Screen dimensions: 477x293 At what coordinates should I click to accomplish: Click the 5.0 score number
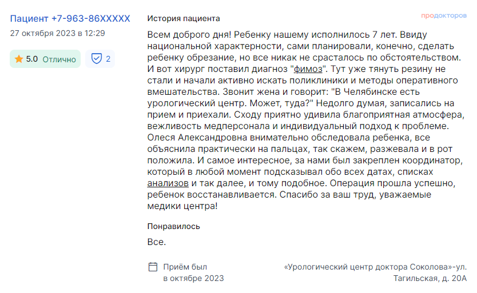32,59
